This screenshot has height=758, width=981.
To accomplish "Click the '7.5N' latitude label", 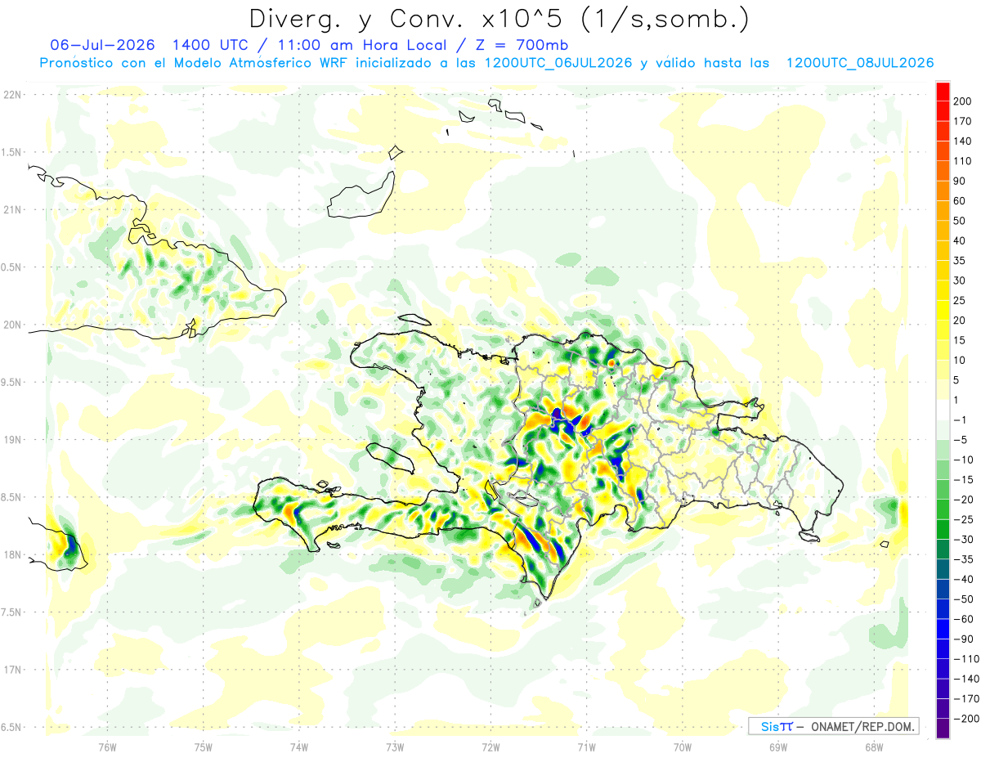I will coord(12,612).
